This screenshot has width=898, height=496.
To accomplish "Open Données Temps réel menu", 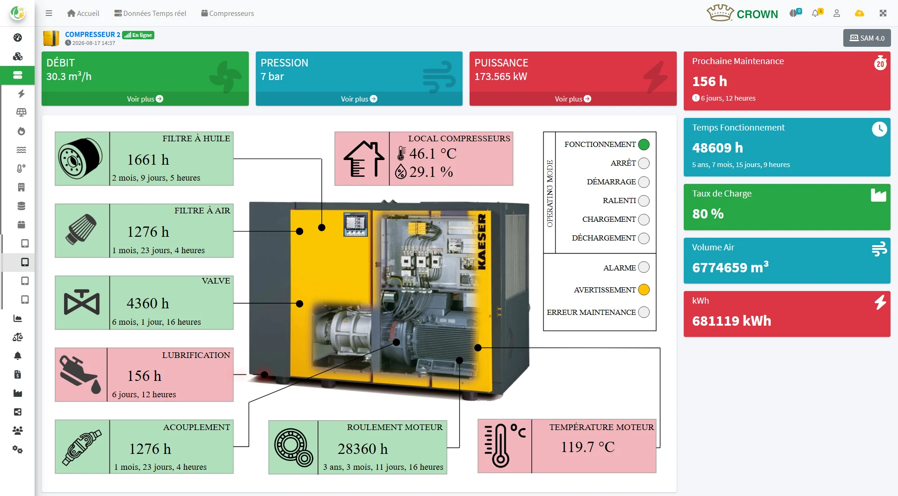I will [x=150, y=13].
